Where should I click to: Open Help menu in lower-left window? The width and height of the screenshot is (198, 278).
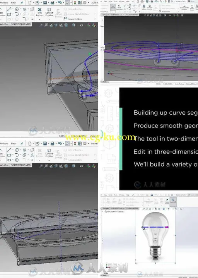[x=13, y=143]
